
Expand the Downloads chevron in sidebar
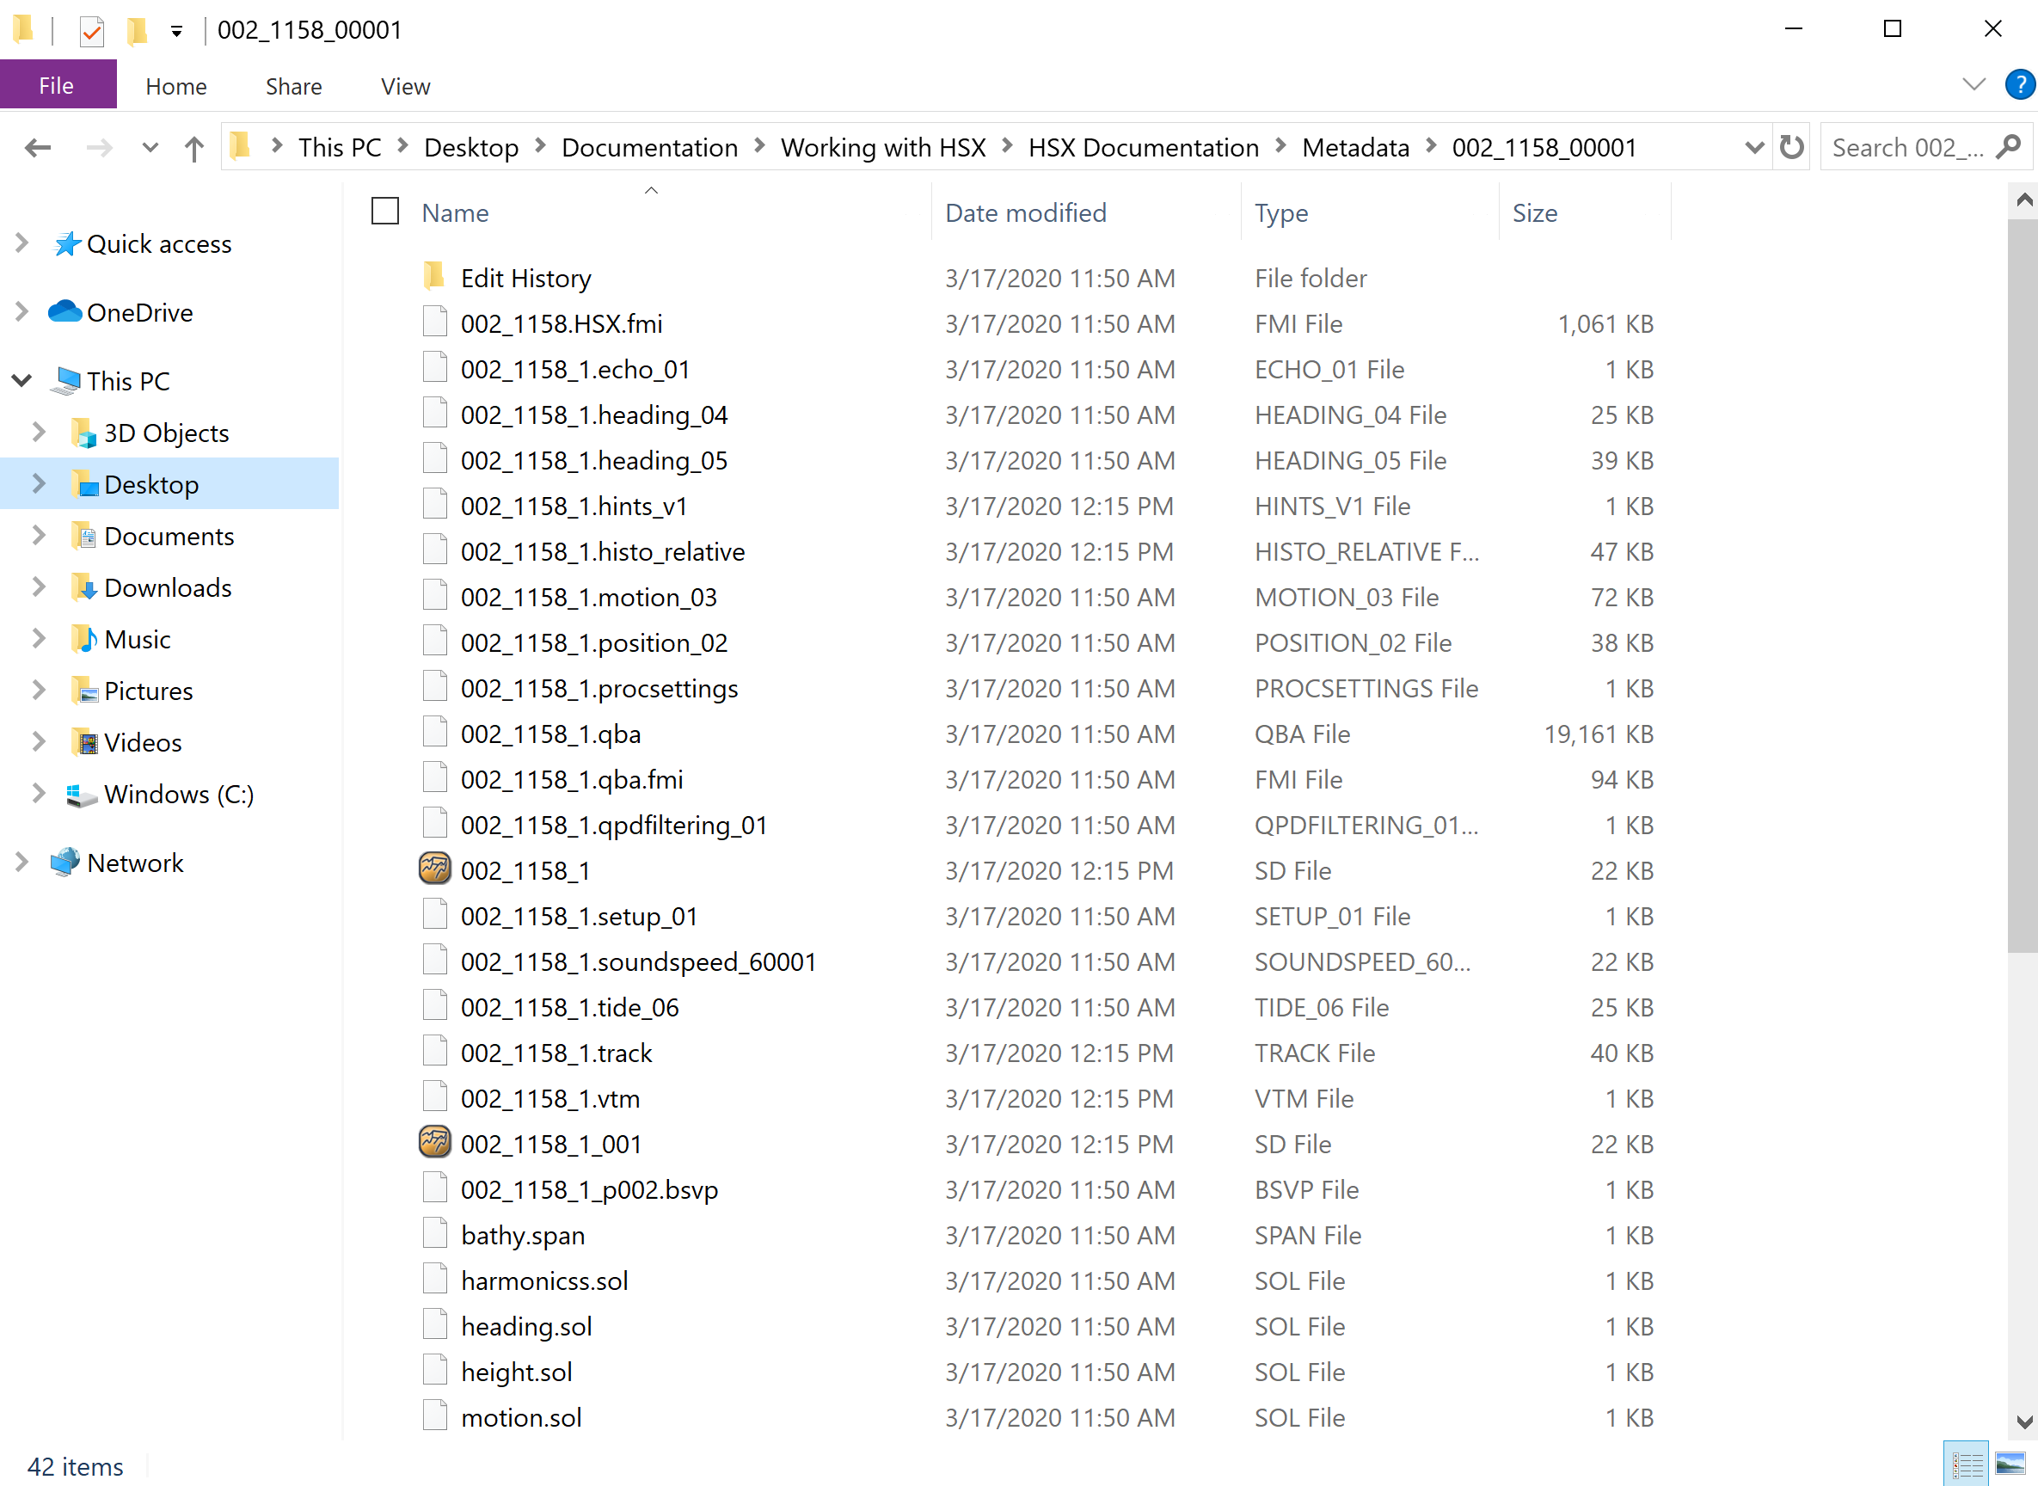point(37,586)
